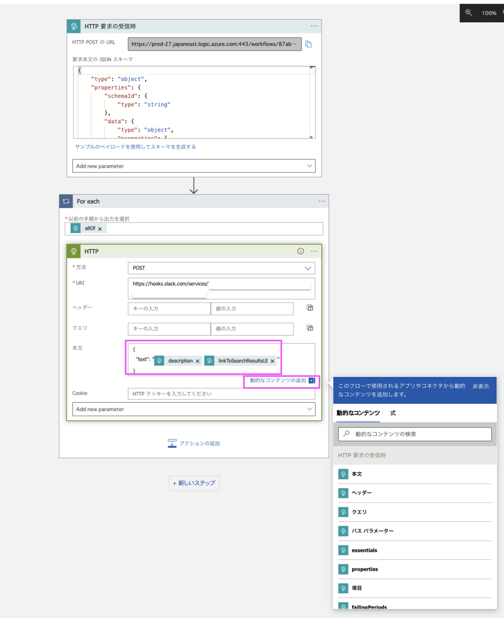Click the For each loop icon

pyautogui.click(x=66, y=201)
